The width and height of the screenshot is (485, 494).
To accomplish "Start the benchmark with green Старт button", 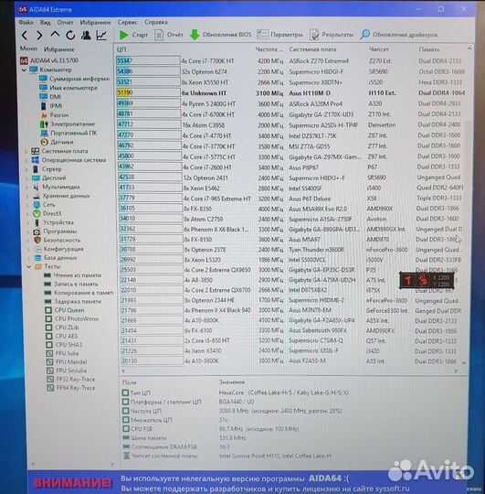I will 133,35.
